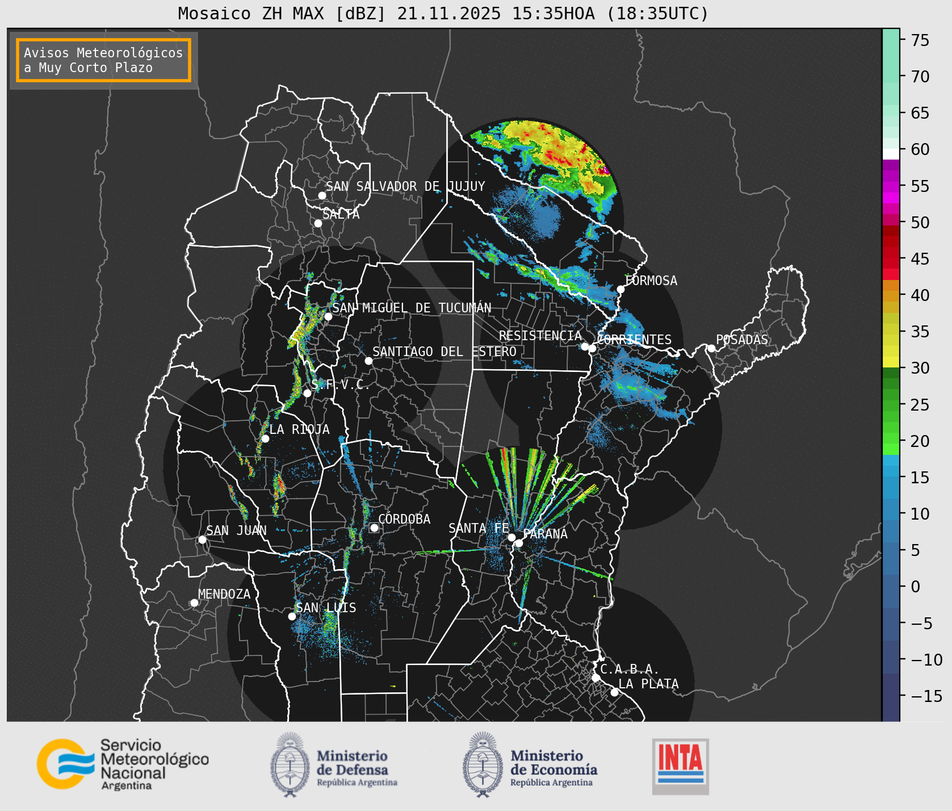
Task: Click the Servicio Meteorológico Nacional logo
Action: [123, 764]
